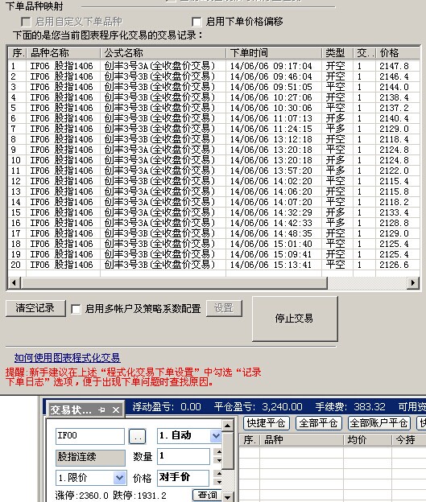Select record row 12 priced 2115.4
This screenshot has height=502, width=426.
pos(213,181)
